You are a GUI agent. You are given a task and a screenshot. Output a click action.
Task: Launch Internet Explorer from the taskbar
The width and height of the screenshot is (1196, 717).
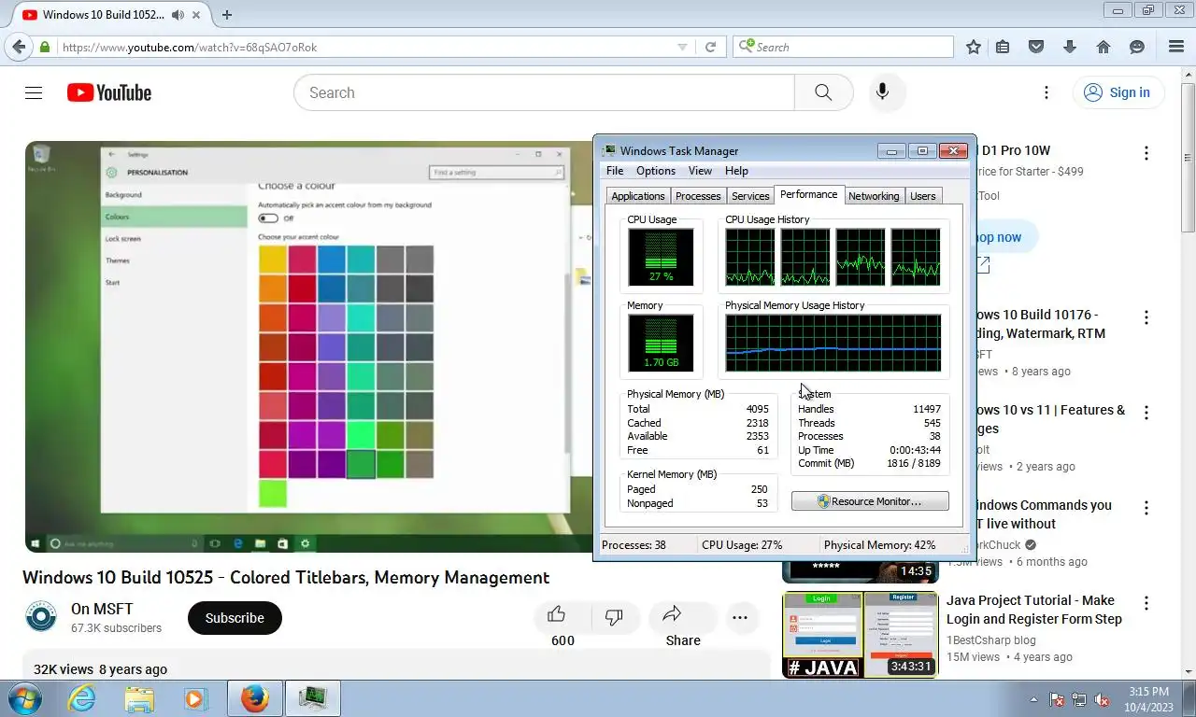81,698
